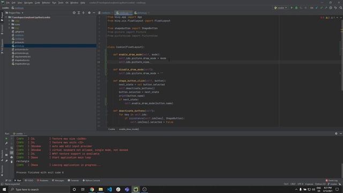
Task: Open the Event Log button
Action: pos(331,181)
